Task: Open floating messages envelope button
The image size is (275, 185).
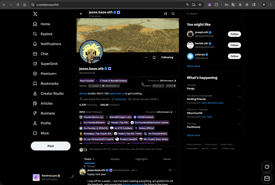Action: 267,178
